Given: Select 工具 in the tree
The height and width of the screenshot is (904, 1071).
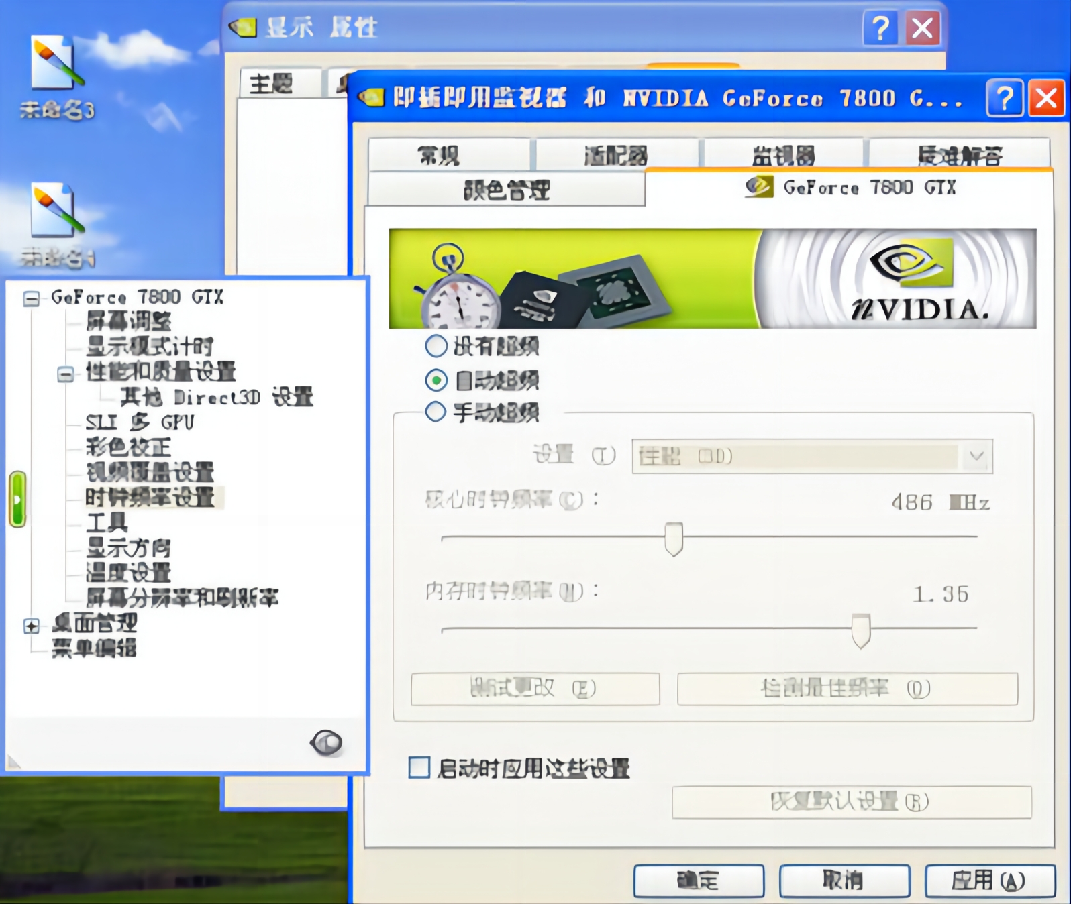Looking at the screenshot, I should (107, 522).
